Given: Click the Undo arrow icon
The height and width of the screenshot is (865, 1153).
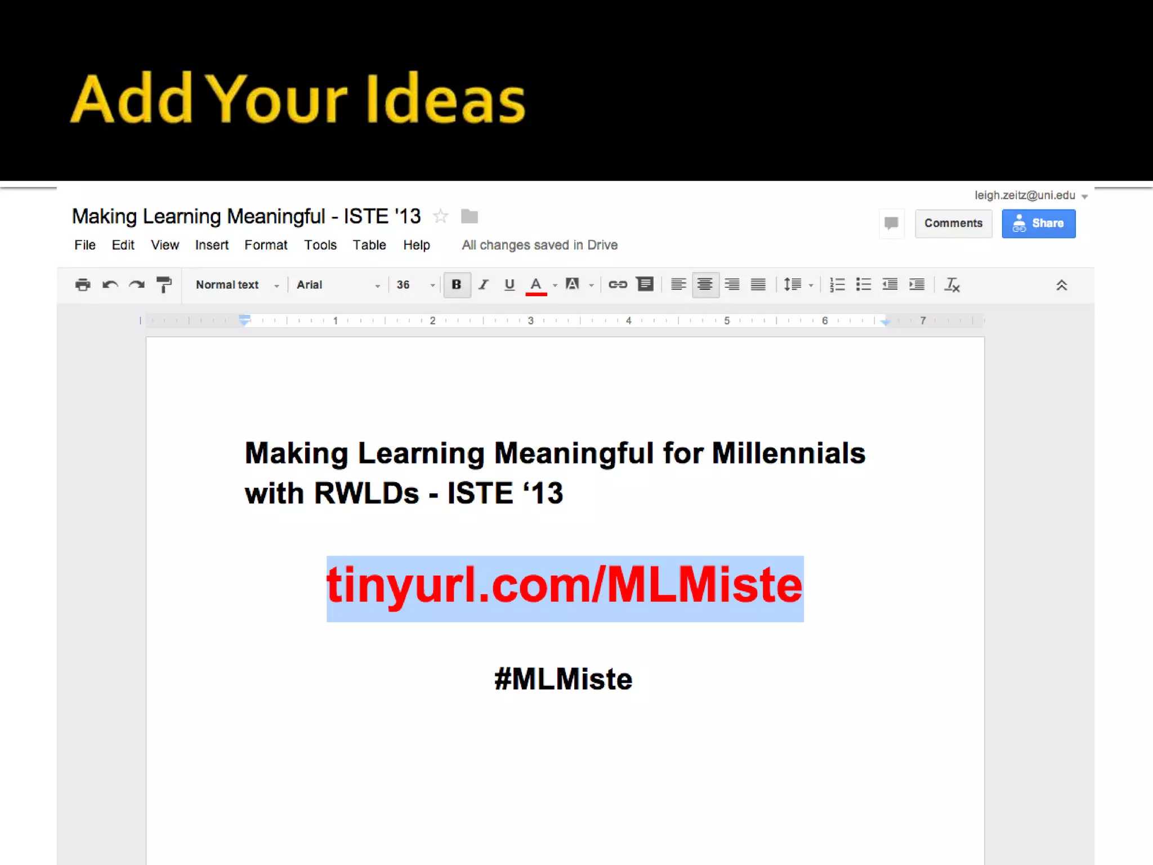Looking at the screenshot, I should coord(110,285).
